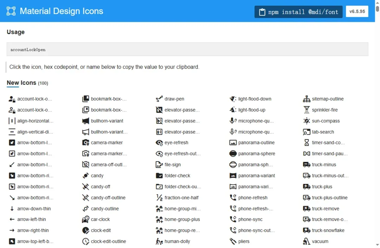Click the panorama-sphere icon
Viewport: 380px width, 248px height.
click(x=233, y=154)
